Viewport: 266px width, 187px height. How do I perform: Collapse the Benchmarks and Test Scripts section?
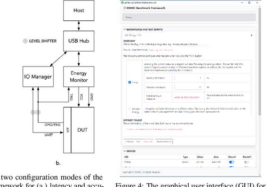125,30
